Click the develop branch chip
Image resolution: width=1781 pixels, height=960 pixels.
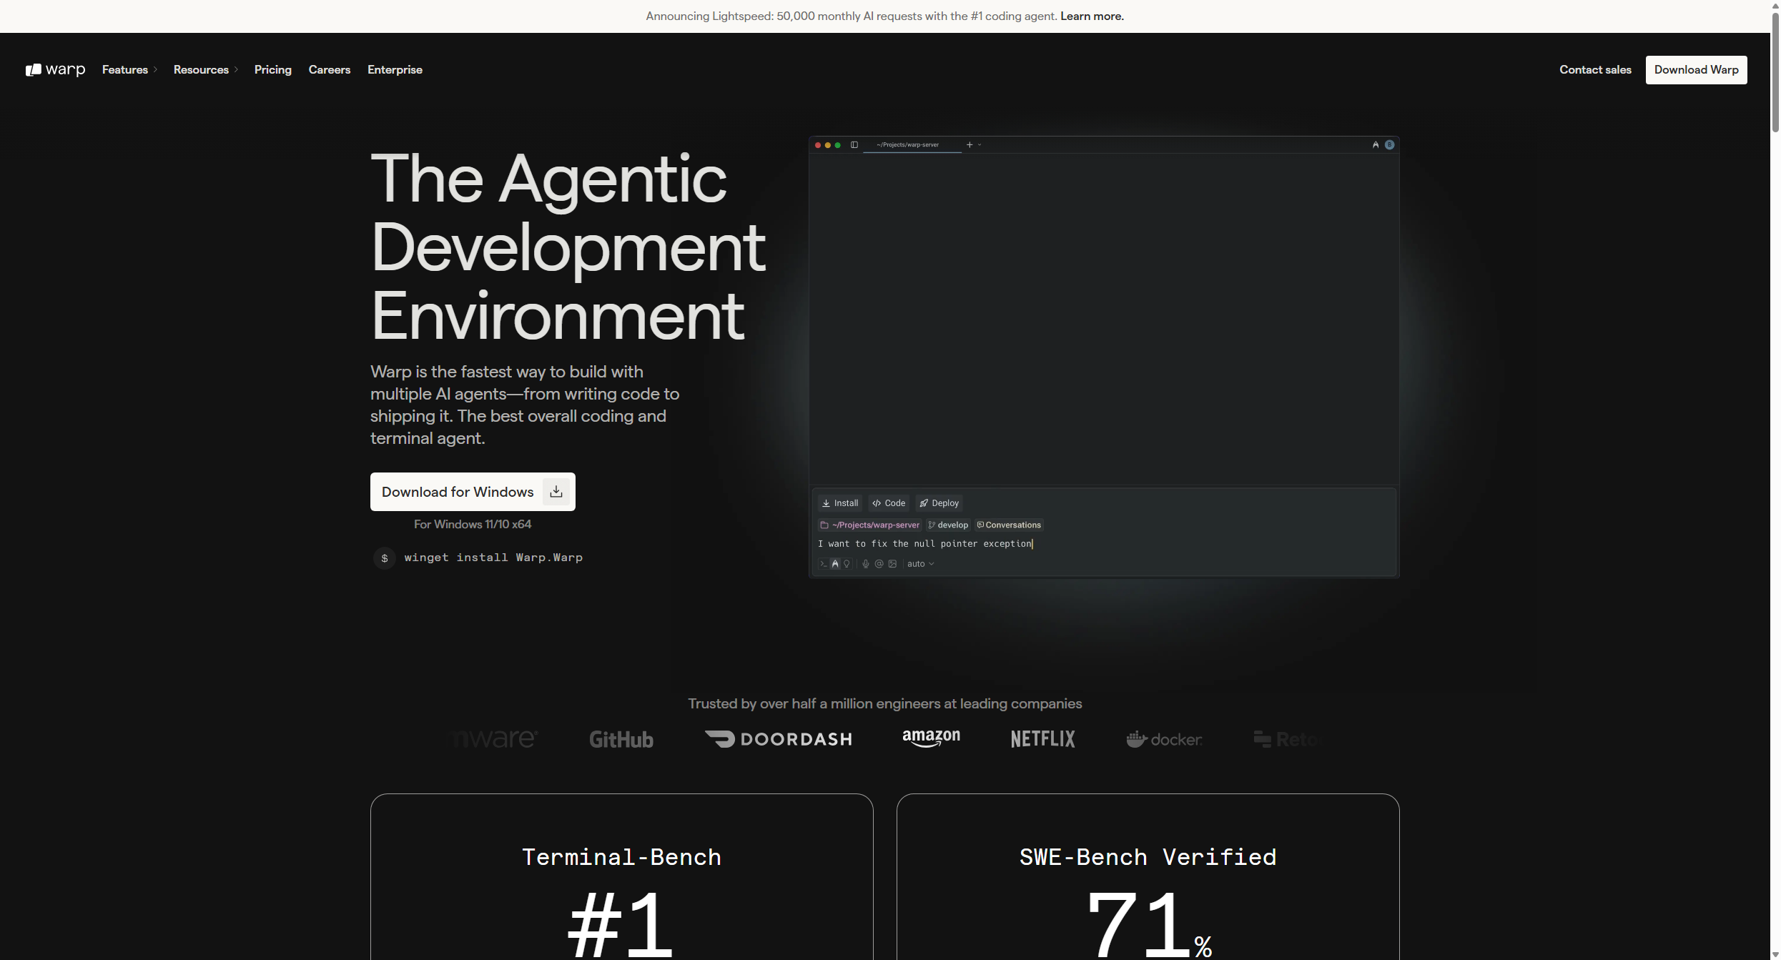pos(948,525)
